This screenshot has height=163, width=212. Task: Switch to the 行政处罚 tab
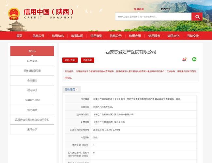(x=71, y=89)
